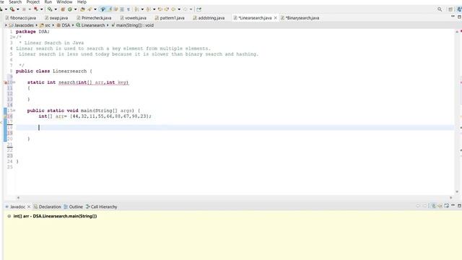Open the Help menu
Image resolution: width=462 pixels, height=260 pixels.
tap(82, 1)
